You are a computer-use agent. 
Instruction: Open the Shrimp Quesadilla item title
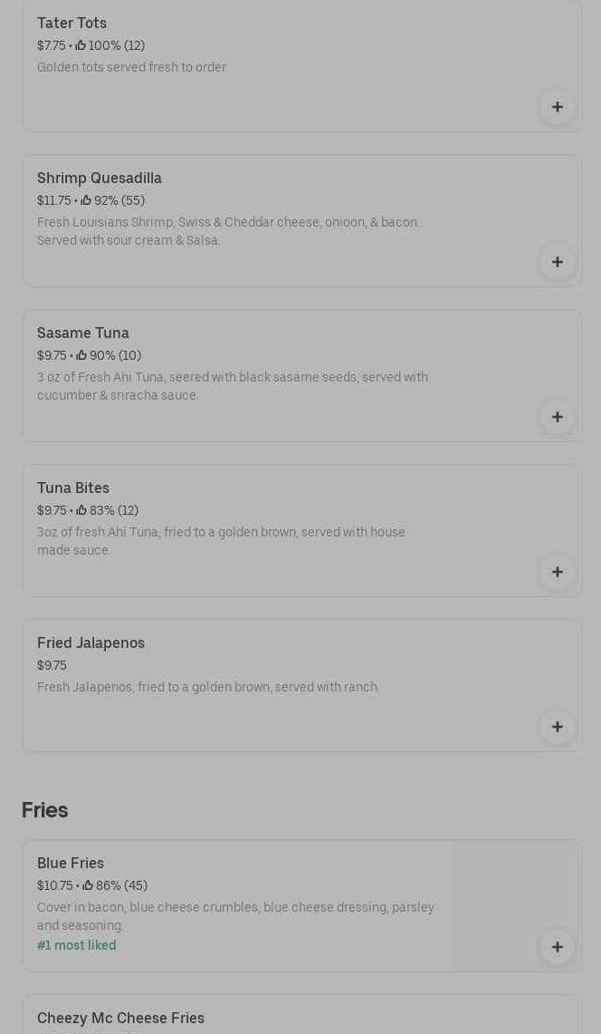[100, 179]
